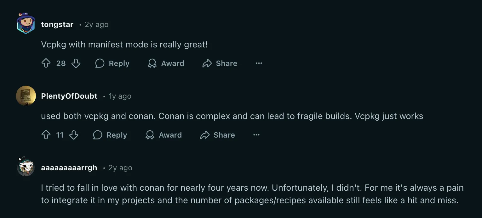Viewport: 482px width, 218px height.
Task: Open the Share options on tongstar's comment
Action: [220, 63]
